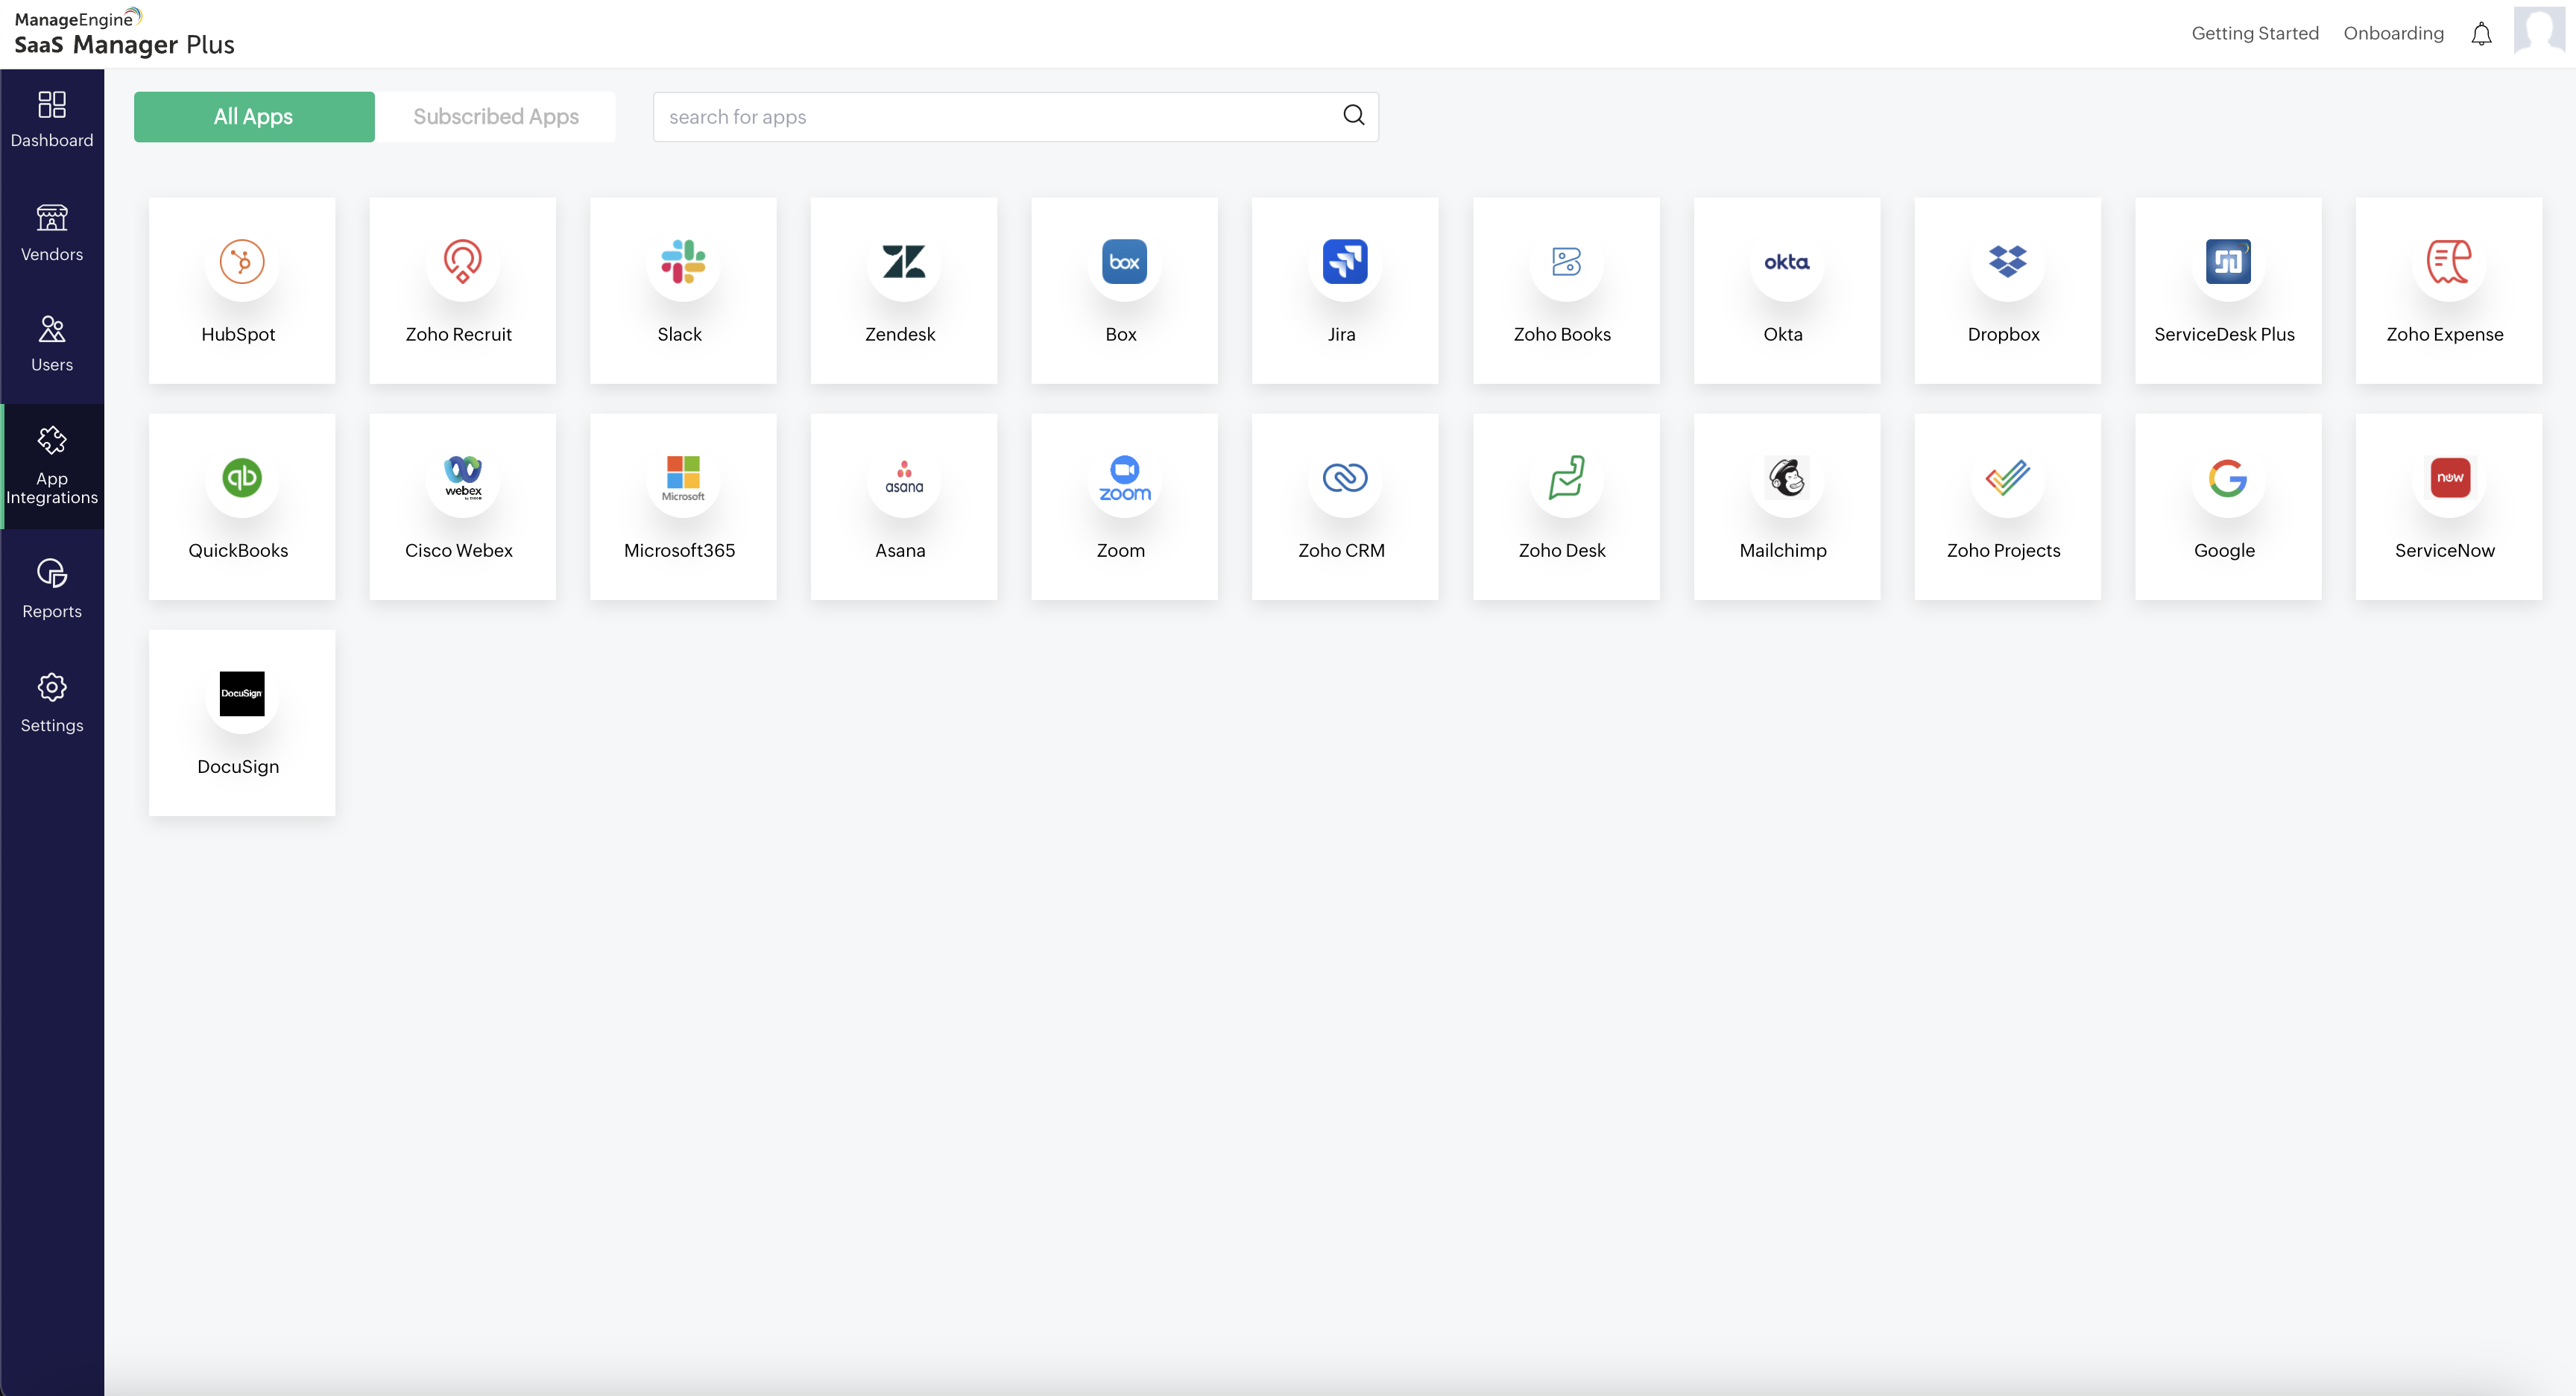
Task: Click the Getting Started link
Action: 2254,33
